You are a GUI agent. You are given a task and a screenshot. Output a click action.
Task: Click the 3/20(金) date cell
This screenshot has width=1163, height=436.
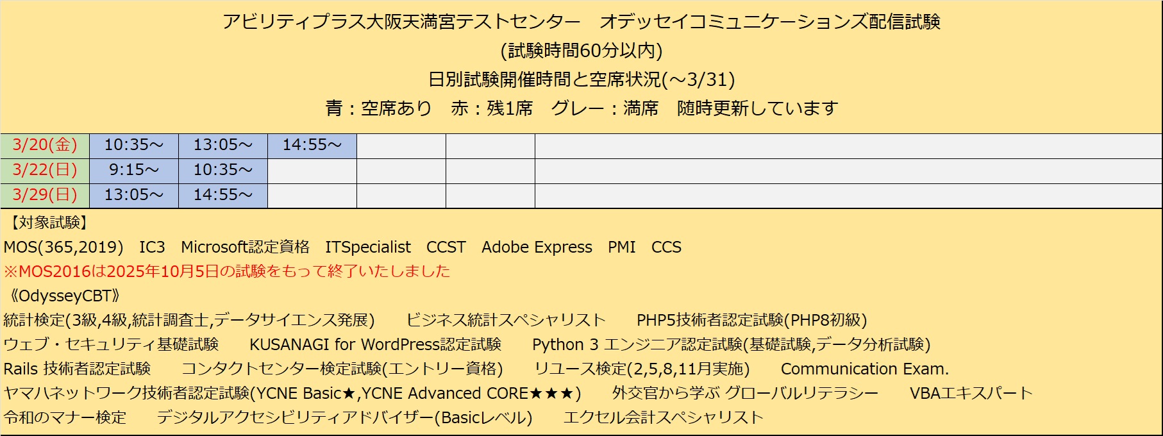click(45, 146)
